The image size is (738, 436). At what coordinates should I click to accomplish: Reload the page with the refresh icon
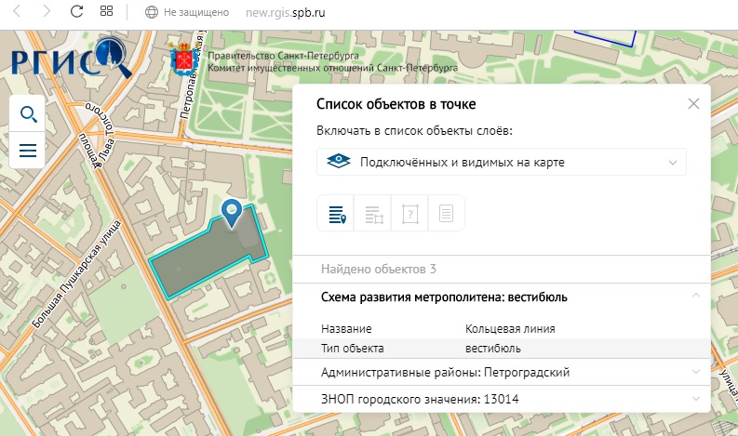[77, 13]
